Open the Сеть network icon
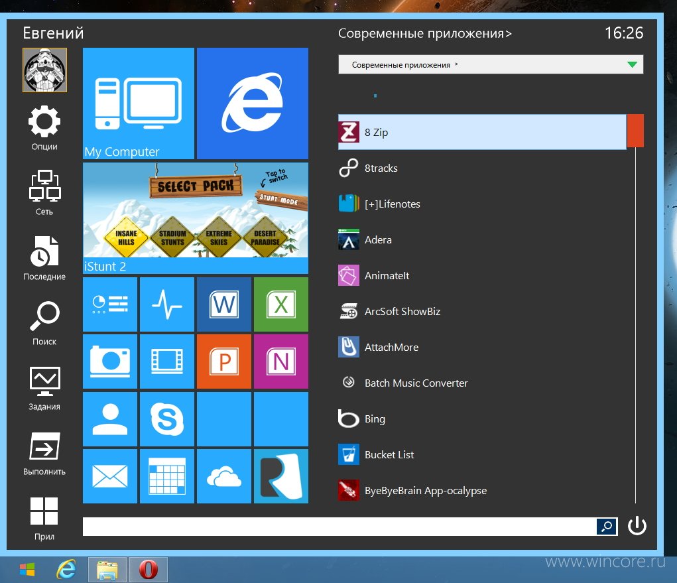The width and height of the screenshot is (677, 583). pyautogui.click(x=44, y=192)
